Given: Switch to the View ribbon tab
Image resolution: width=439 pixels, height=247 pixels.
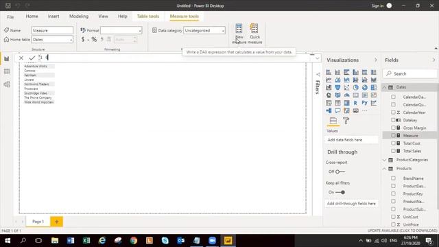Looking at the screenshot, I should (x=103, y=16).
